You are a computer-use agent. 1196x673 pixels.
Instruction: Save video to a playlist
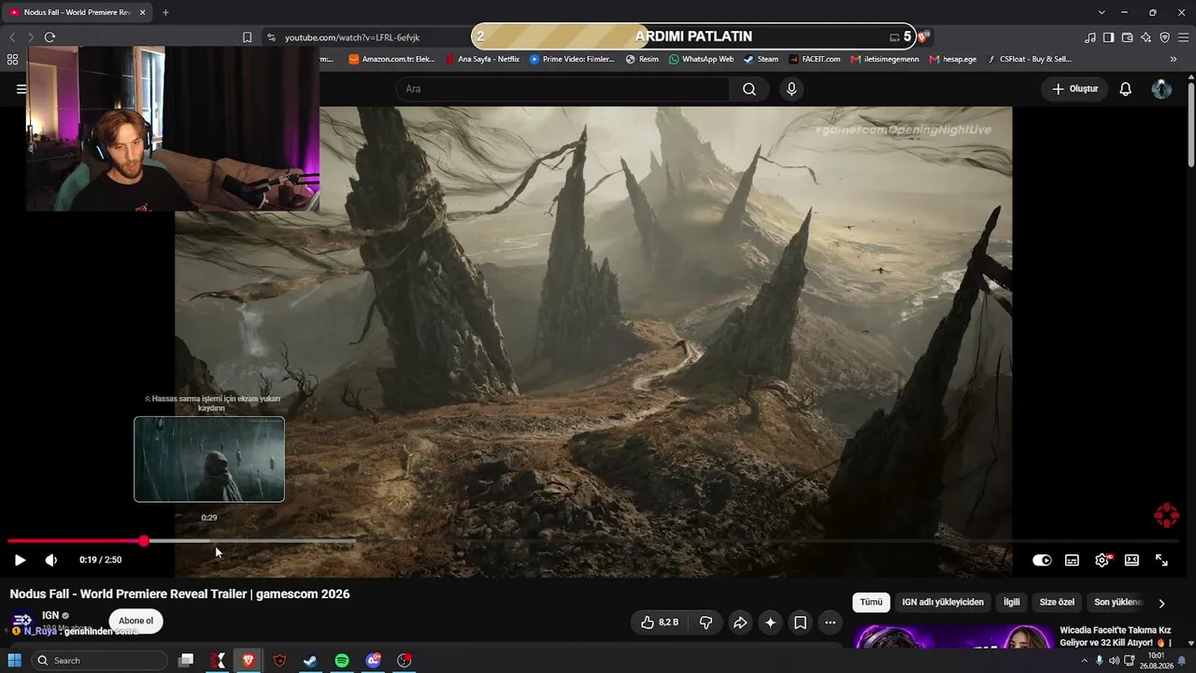(801, 623)
